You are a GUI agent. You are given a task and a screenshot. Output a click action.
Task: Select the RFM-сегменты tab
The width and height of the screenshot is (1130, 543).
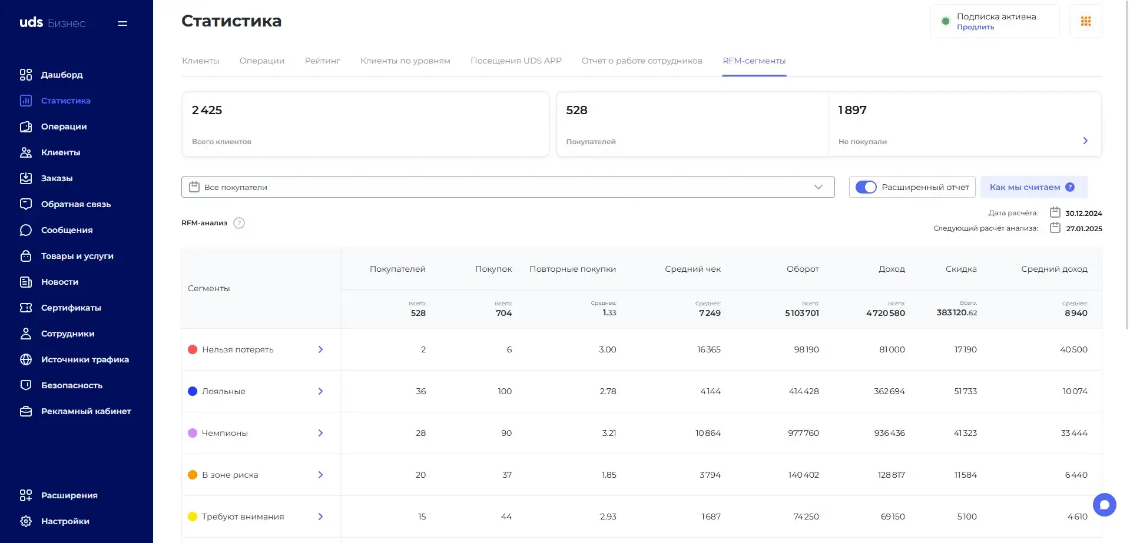click(x=754, y=61)
